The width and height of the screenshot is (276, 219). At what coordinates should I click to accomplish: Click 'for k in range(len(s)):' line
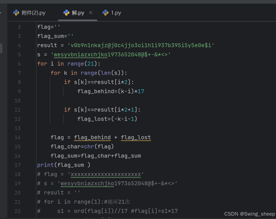[89, 73]
